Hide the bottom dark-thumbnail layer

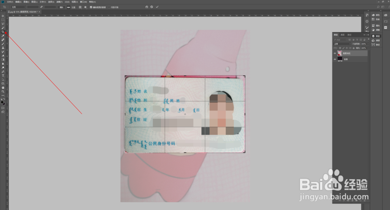pyautogui.click(x=335, y=59)
